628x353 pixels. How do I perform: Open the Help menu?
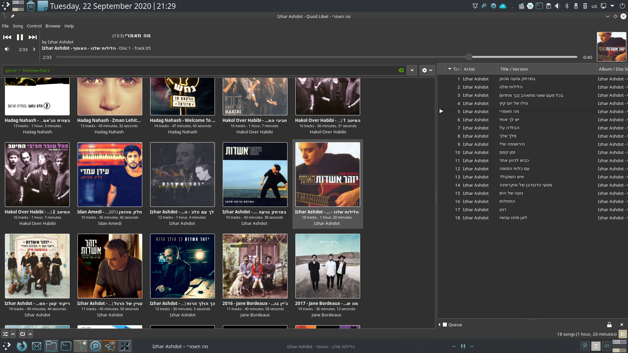(x=69, y=26)
